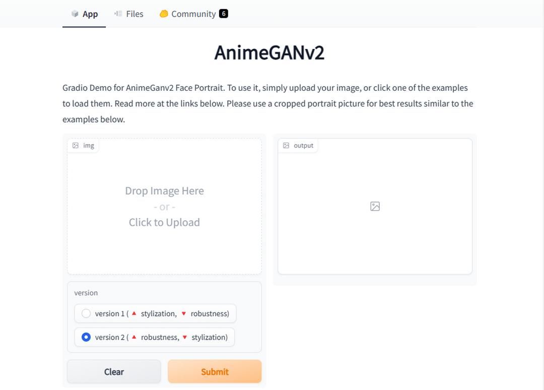Viewport: 544px width, 390px height.
Task: Click the Files list icon
Action: (118, 14)
